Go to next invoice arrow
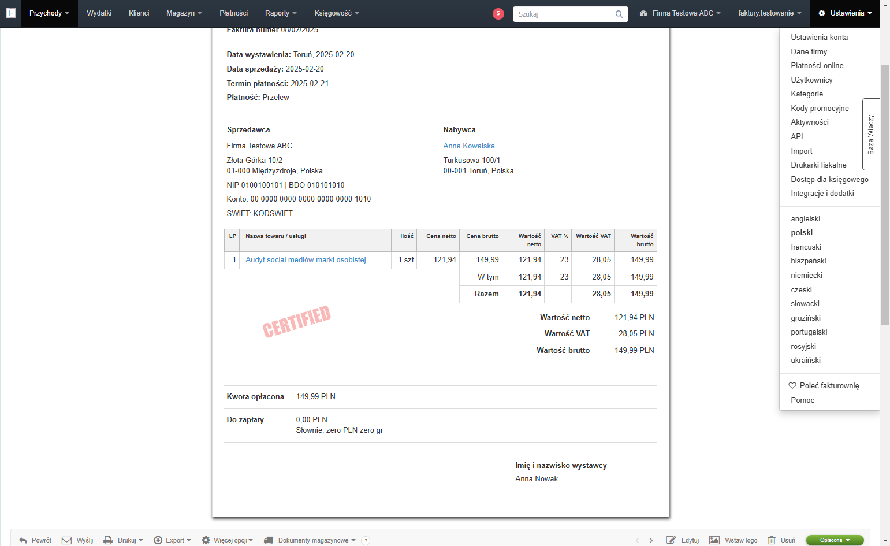This screenshot has width=890, height=546. coord(651,541)
